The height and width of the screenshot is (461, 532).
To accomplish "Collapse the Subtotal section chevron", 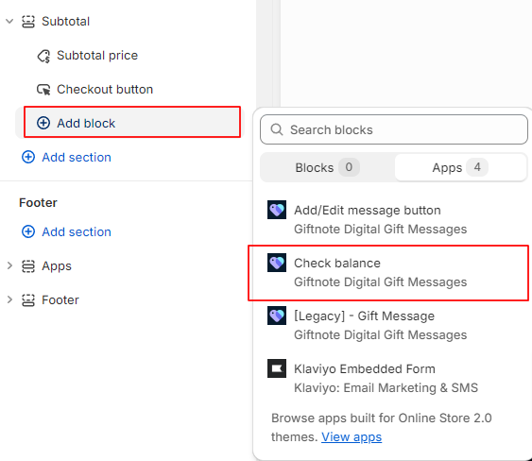I will point(9,22).
